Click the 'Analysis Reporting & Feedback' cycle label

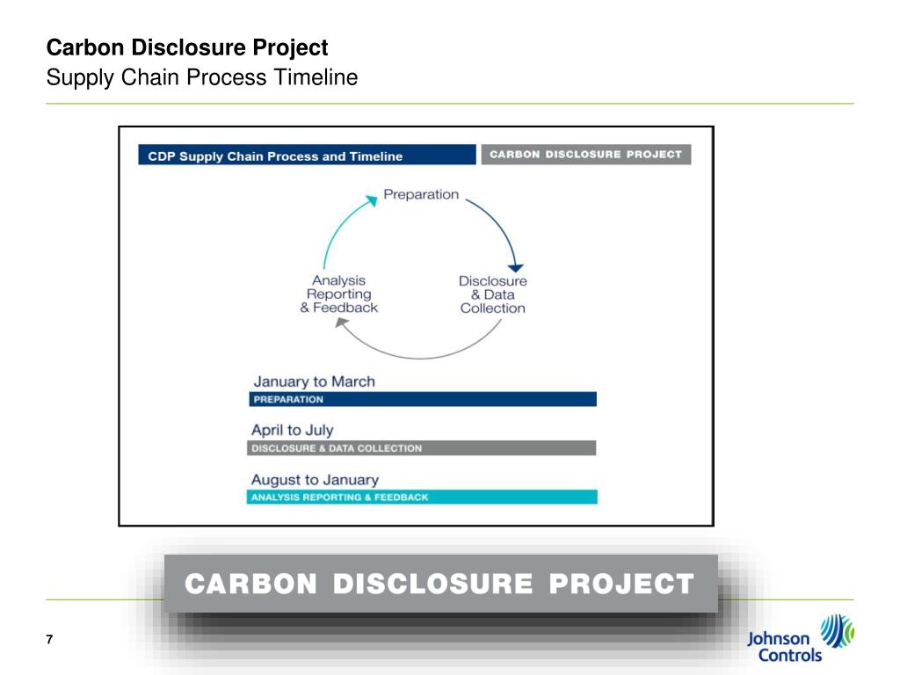pos(338,294)
